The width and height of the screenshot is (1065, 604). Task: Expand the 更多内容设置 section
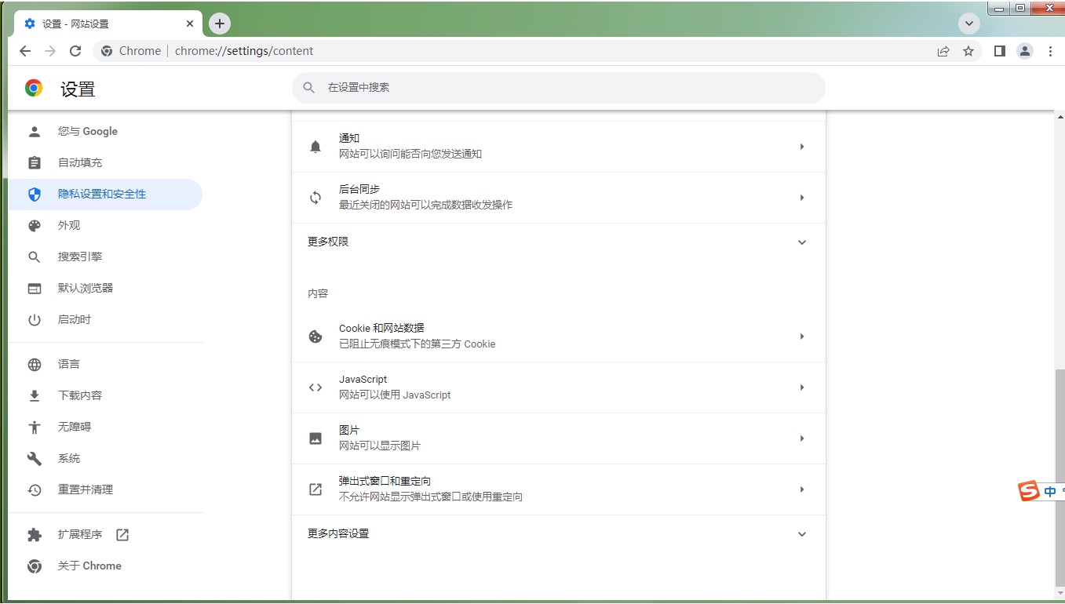tap(559, 534)
